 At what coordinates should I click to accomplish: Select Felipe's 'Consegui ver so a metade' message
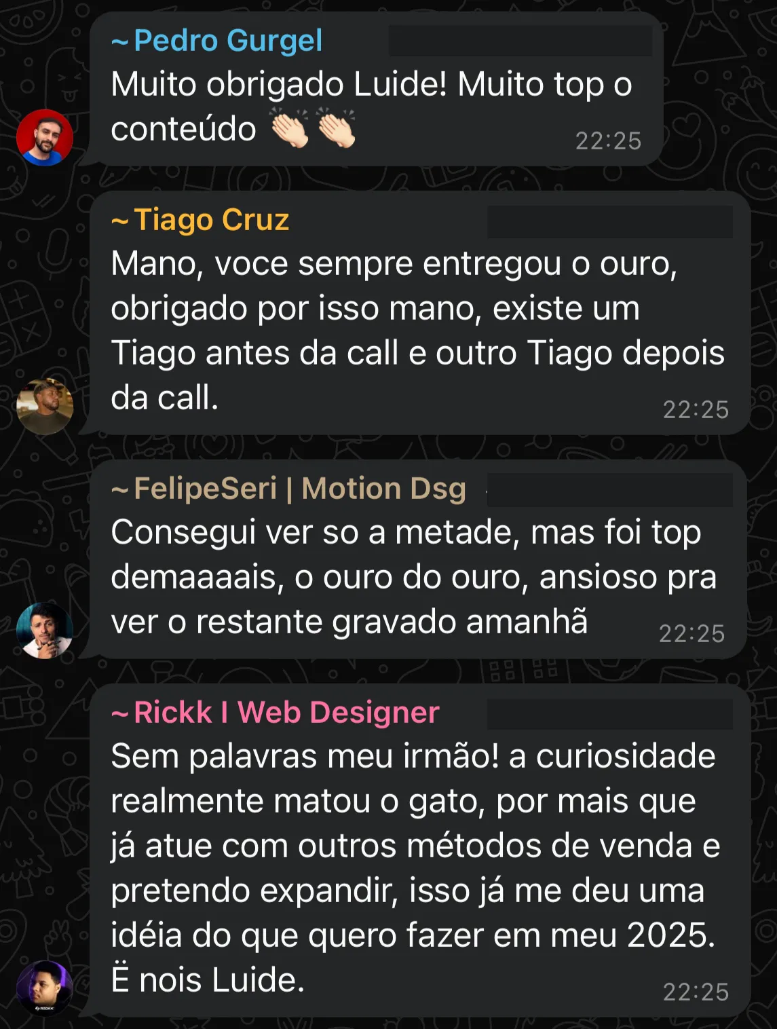418,559
